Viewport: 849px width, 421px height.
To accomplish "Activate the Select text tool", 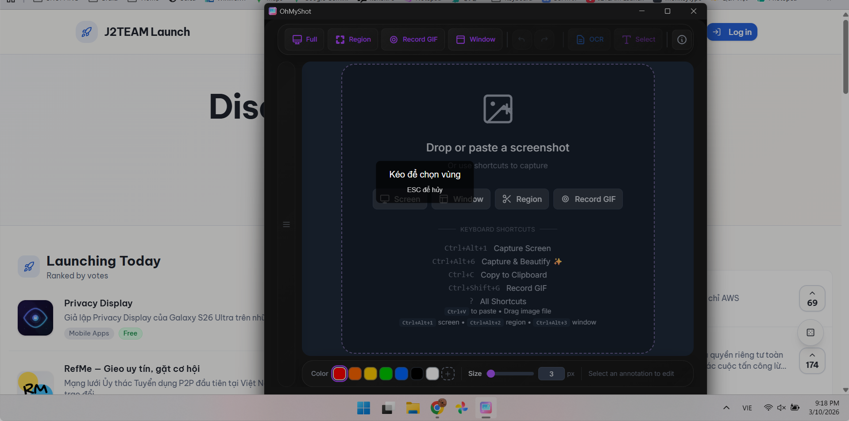I will point(638,39).
